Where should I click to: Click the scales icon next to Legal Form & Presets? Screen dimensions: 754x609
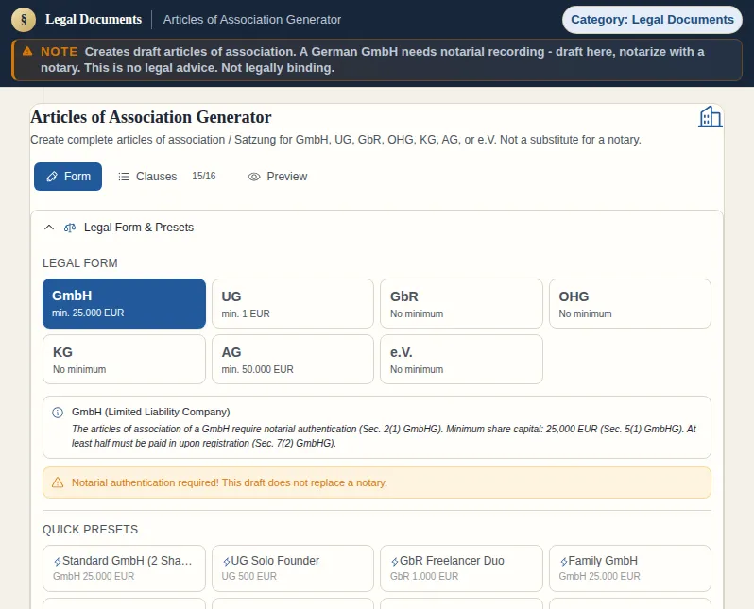70,228
